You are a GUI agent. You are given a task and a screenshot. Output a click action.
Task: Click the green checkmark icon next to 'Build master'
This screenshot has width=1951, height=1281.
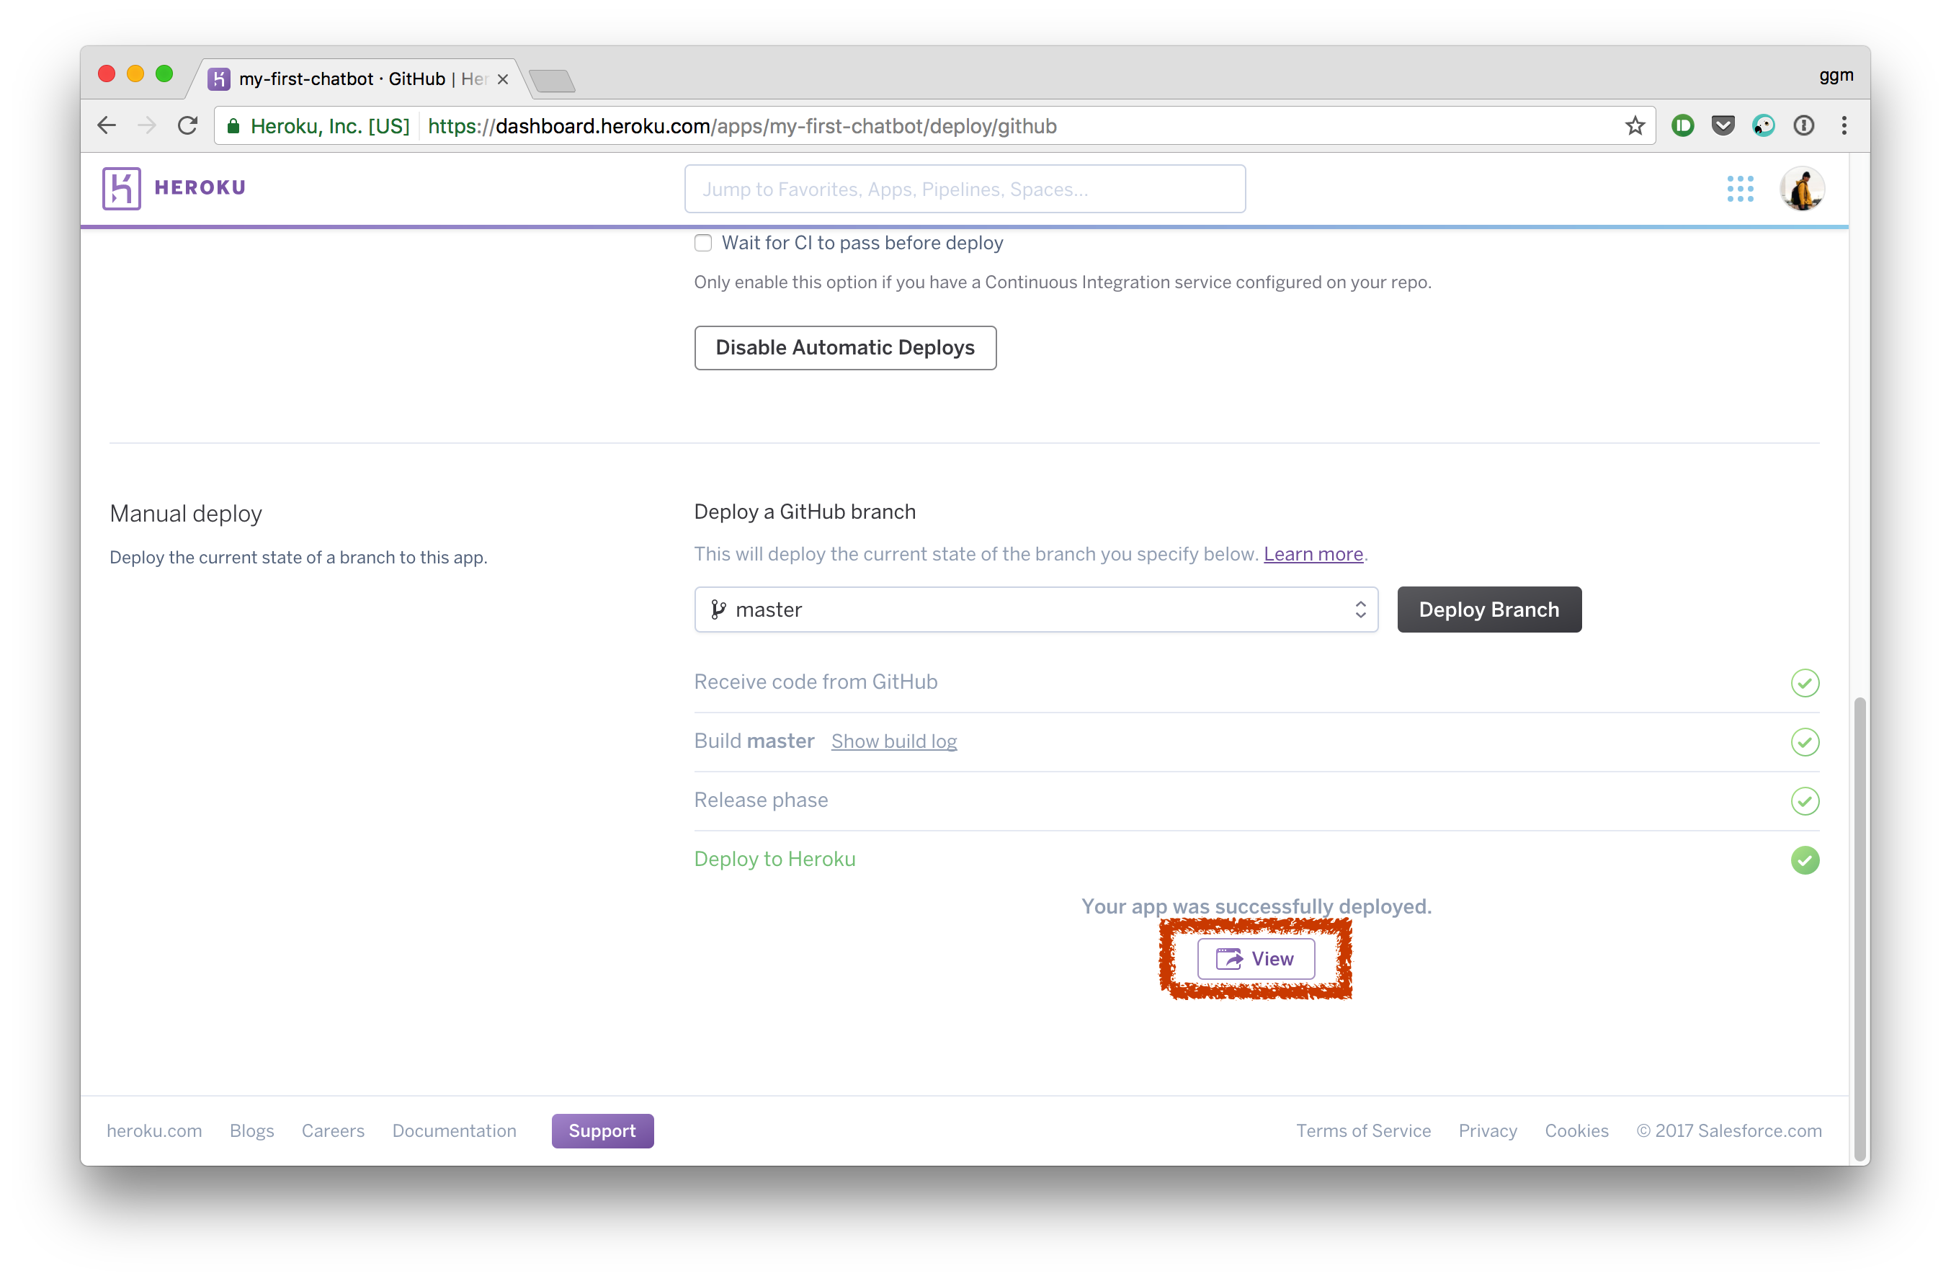coord(1804,742)
